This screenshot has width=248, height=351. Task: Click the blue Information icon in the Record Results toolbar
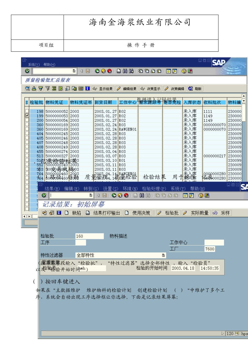pyautogui.click(x=59, y=213)
